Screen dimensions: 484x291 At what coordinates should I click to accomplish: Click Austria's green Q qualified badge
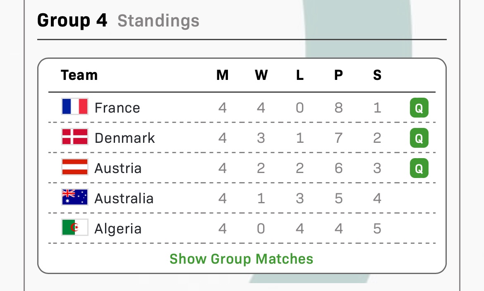tap(419, 168)
